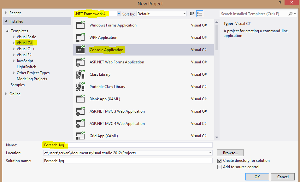Expand the JavaScript node
This screenshot has width=300, height=182.
coord(14,61)
